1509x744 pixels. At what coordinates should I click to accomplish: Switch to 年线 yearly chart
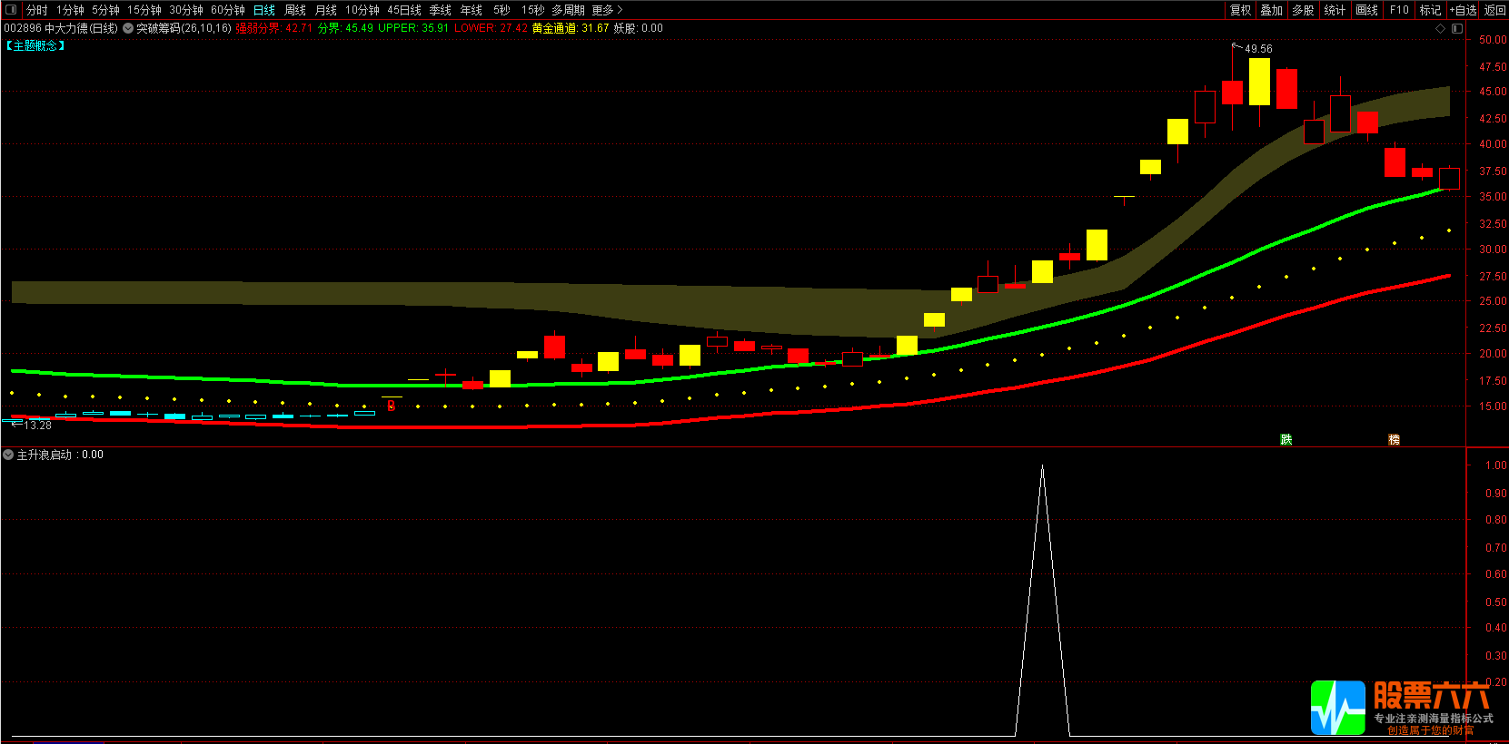tap(472, 10)
